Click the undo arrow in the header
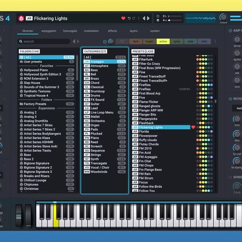 [x=129, y=18]
